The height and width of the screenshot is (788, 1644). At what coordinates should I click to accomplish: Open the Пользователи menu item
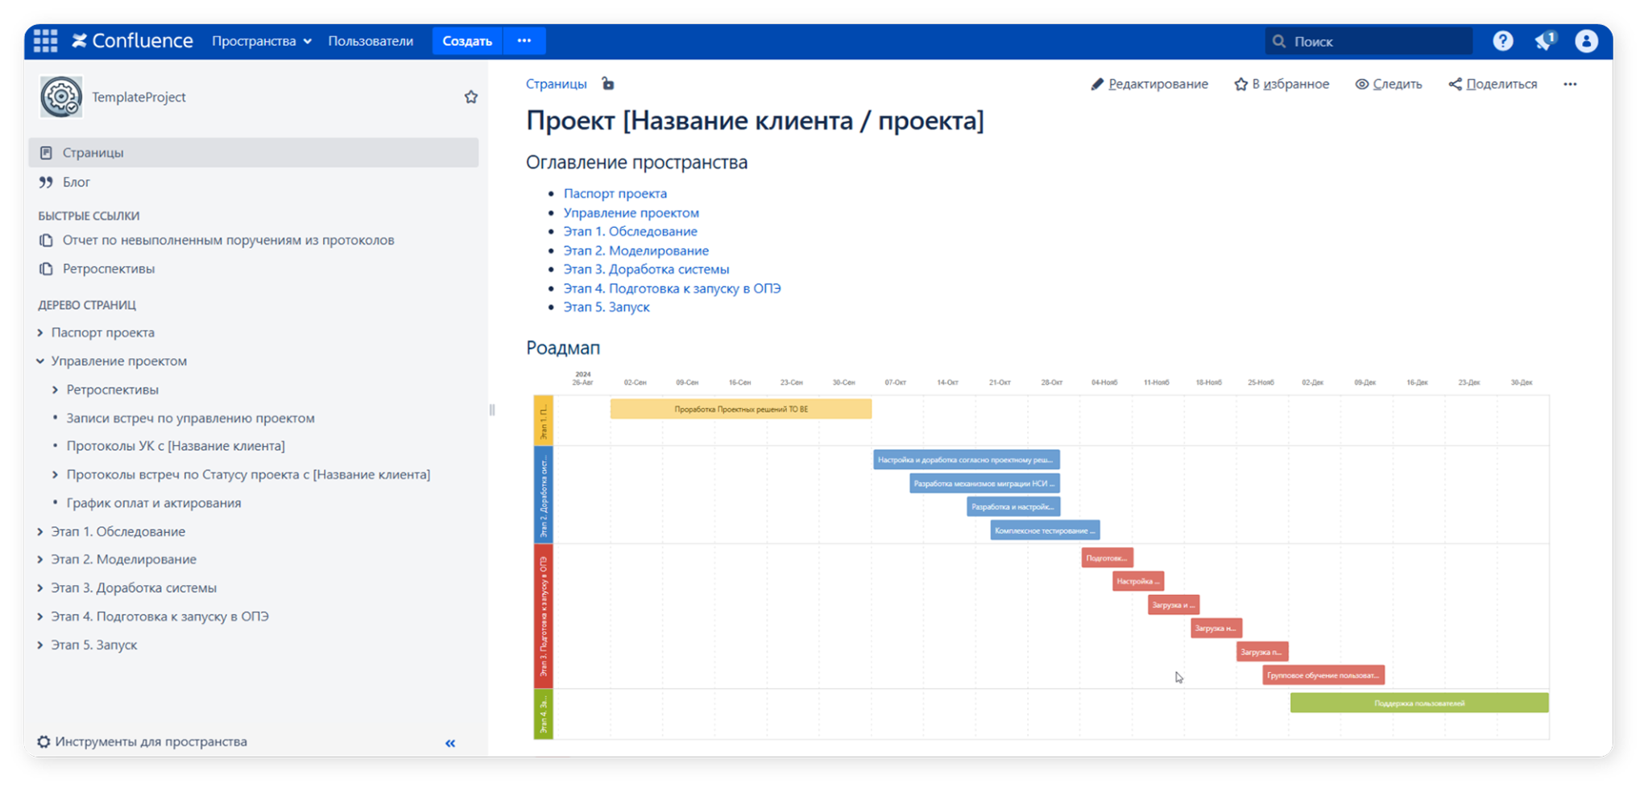click(370, 41)
